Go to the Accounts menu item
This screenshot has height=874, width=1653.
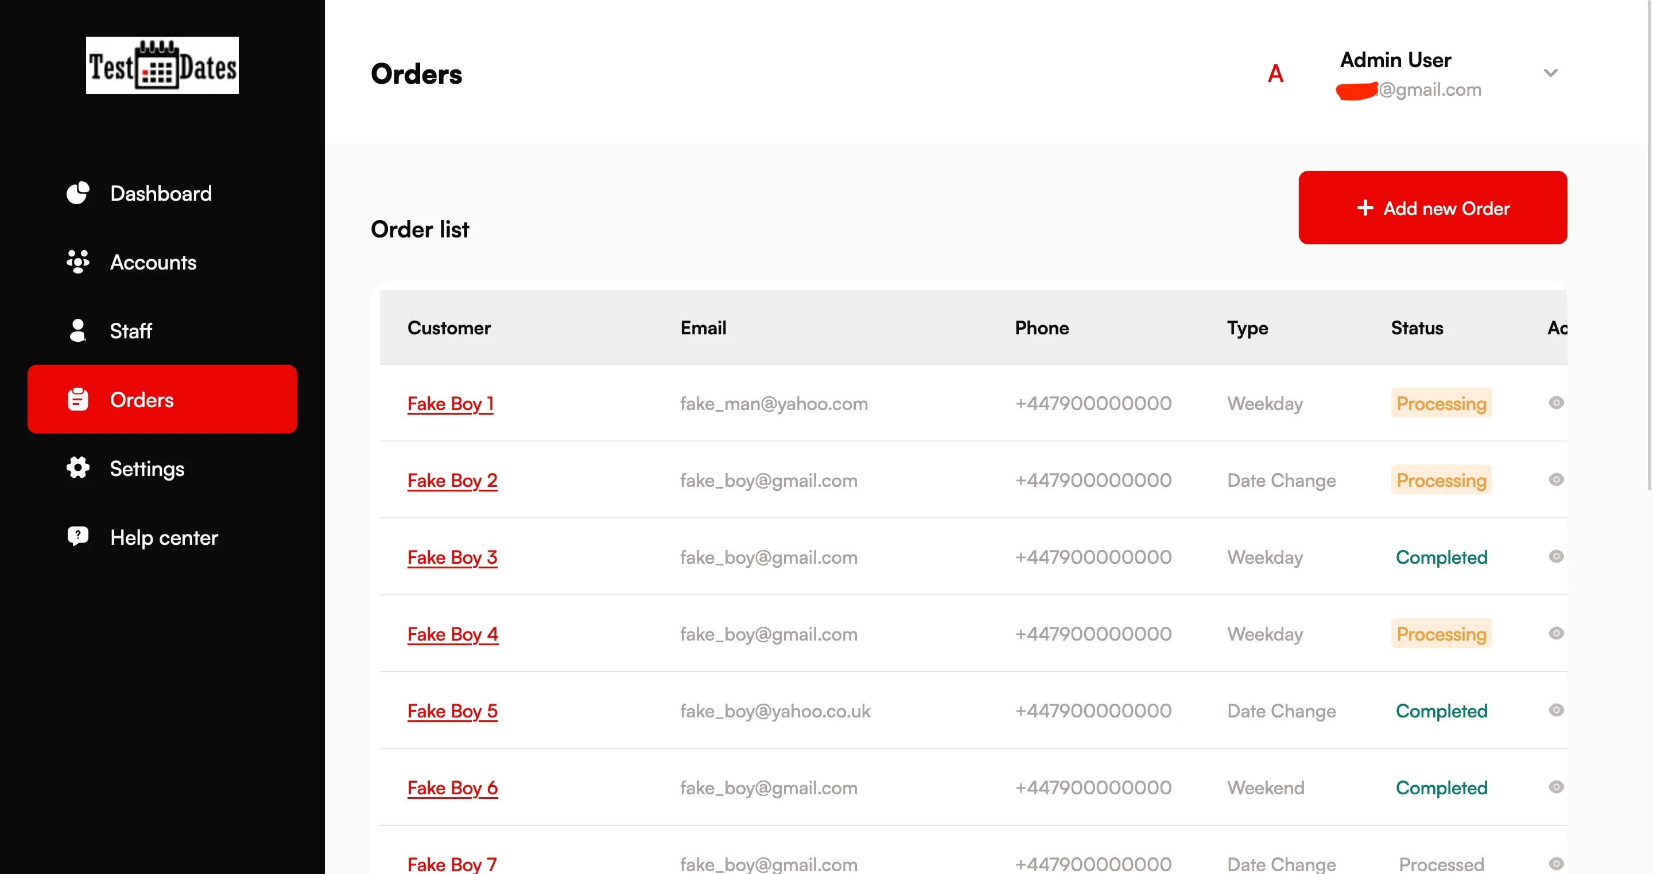tap(153, 262)
